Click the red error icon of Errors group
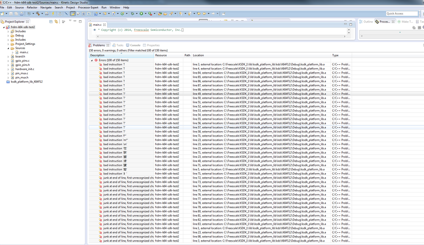 [x=96, y=60]
